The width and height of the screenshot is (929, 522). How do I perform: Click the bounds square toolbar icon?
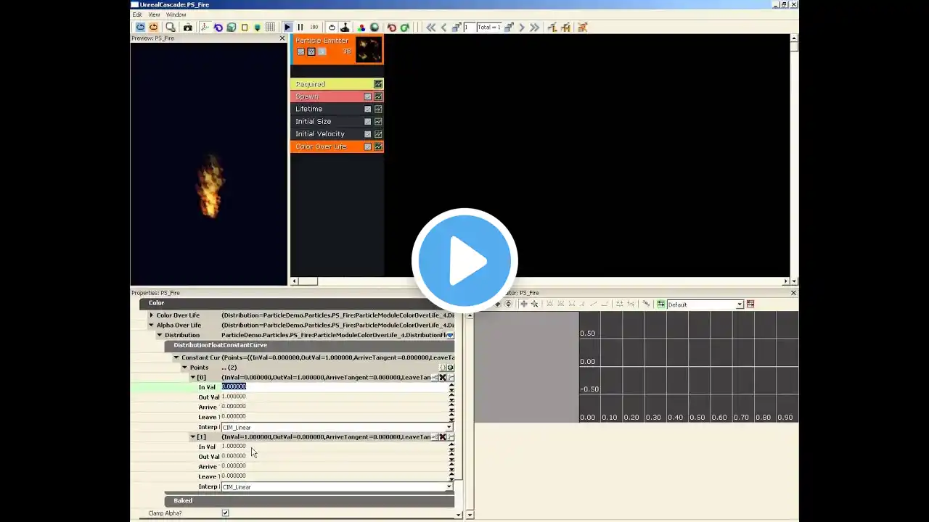pos(245,28)
